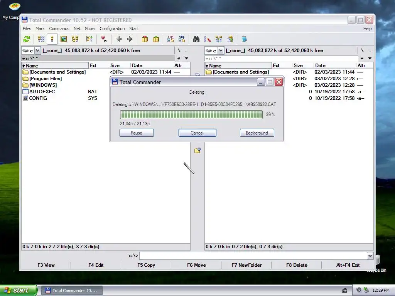This screenshot has width=395, height=296.
Task: Cancel the deleting operation
Action: click(x=197, y=133)
